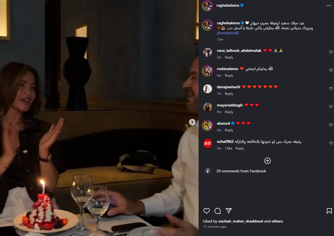Save the post with the bookmark icon
334x236 pixels.
click(329, 211)
